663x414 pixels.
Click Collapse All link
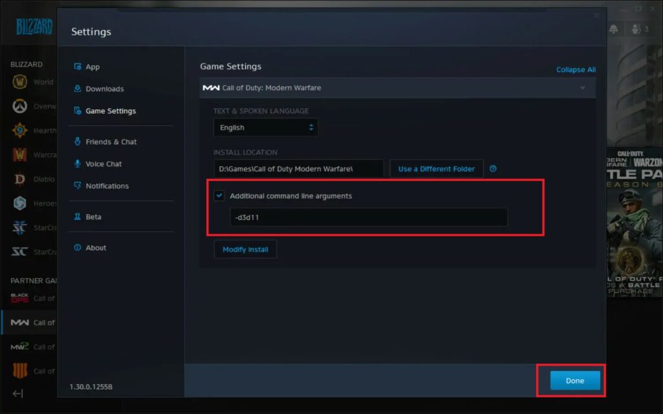pyautogui.click(x=576, y=70)
